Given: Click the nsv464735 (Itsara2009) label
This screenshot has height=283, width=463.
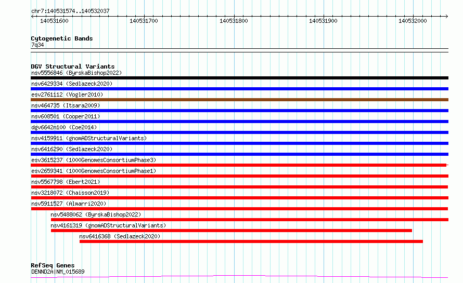Looking at the screenshot, I should 66,105.
